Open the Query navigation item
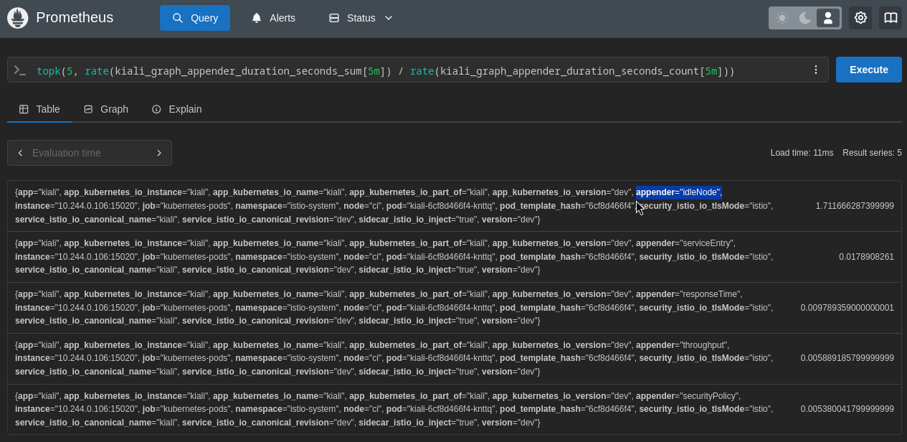Viewport: 907px width, 442px height. (x=195, y=17)
